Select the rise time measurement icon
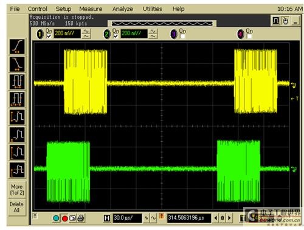Viewport: 304px width, 230px height. coord(17,46)
